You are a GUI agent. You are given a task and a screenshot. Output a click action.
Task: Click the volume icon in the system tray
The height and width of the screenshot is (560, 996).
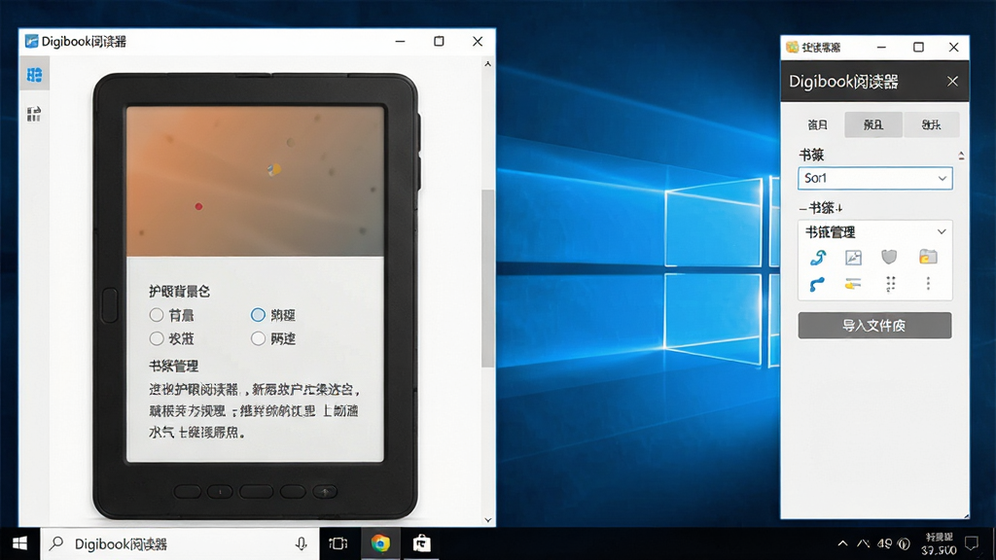pos(904,543)
